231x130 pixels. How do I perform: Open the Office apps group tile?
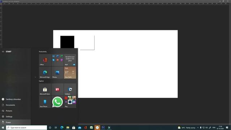click(x=57, y=60)
